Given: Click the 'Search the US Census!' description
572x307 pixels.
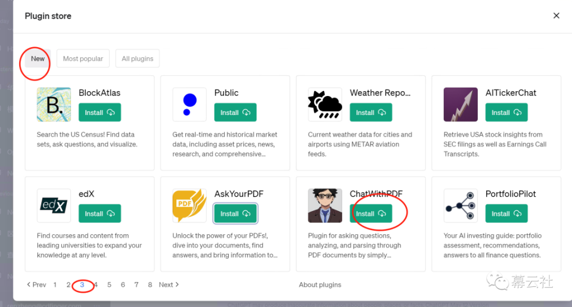Looking at the screenshot, I should click(87, 139).
